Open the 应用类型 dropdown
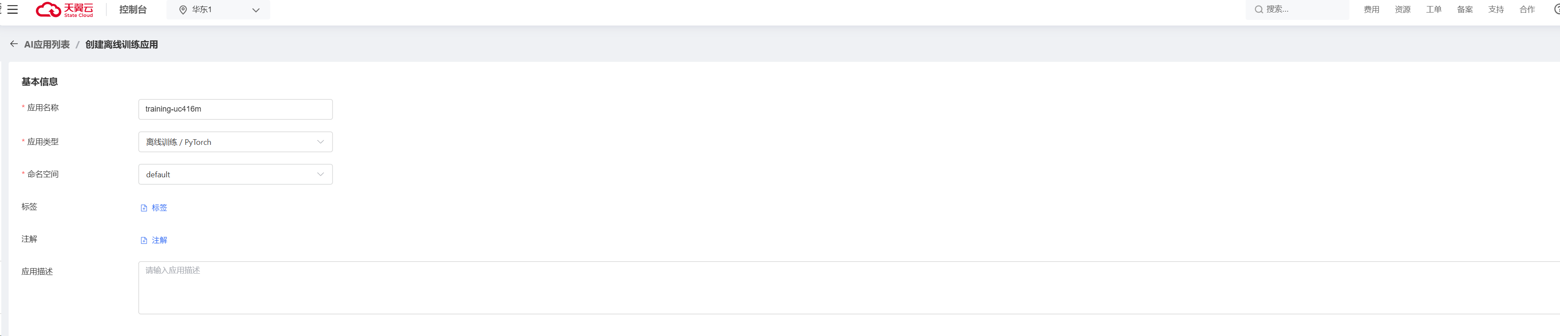This screenshot has width=1560, height=336. tap(235, 142)
